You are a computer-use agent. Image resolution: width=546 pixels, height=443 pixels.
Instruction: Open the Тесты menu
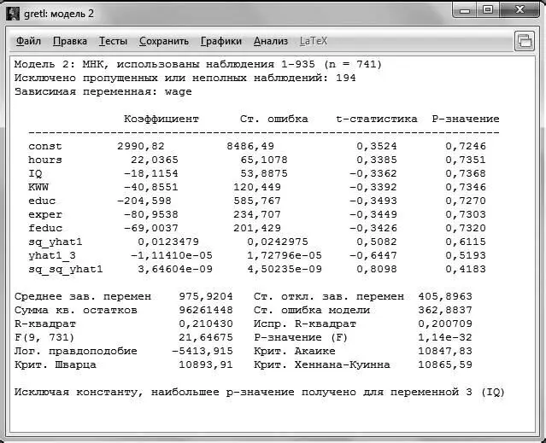coord(113,41)
